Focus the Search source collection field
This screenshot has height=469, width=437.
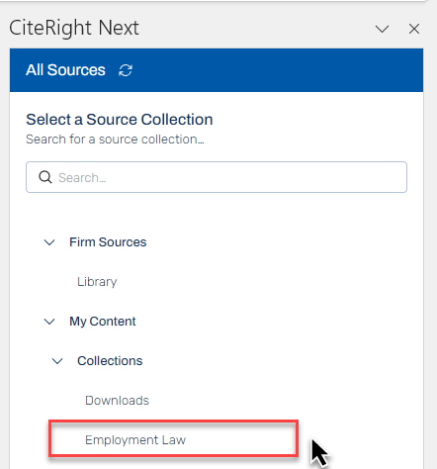(x=217, y=177)
